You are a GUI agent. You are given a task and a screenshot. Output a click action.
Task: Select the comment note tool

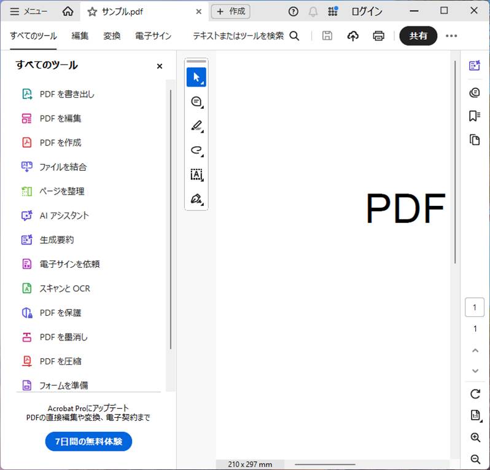coord(196,101)
